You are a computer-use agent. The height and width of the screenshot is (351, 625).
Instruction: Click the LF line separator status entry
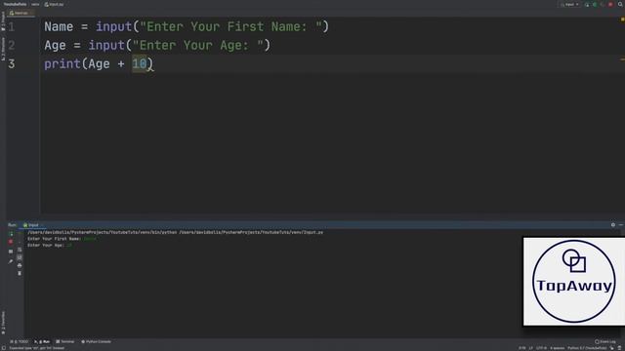click(x=530, y=348)
